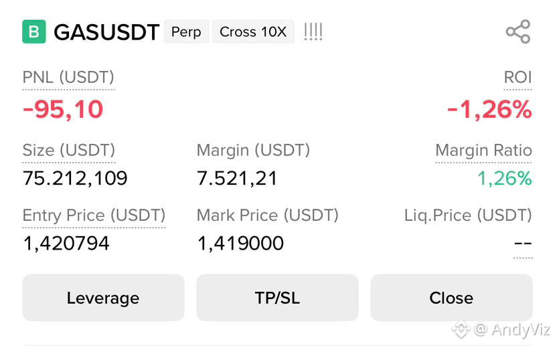Tap the PNL (USDT) label for info
The width and height of the screenshot is (555, 346).
68,78
